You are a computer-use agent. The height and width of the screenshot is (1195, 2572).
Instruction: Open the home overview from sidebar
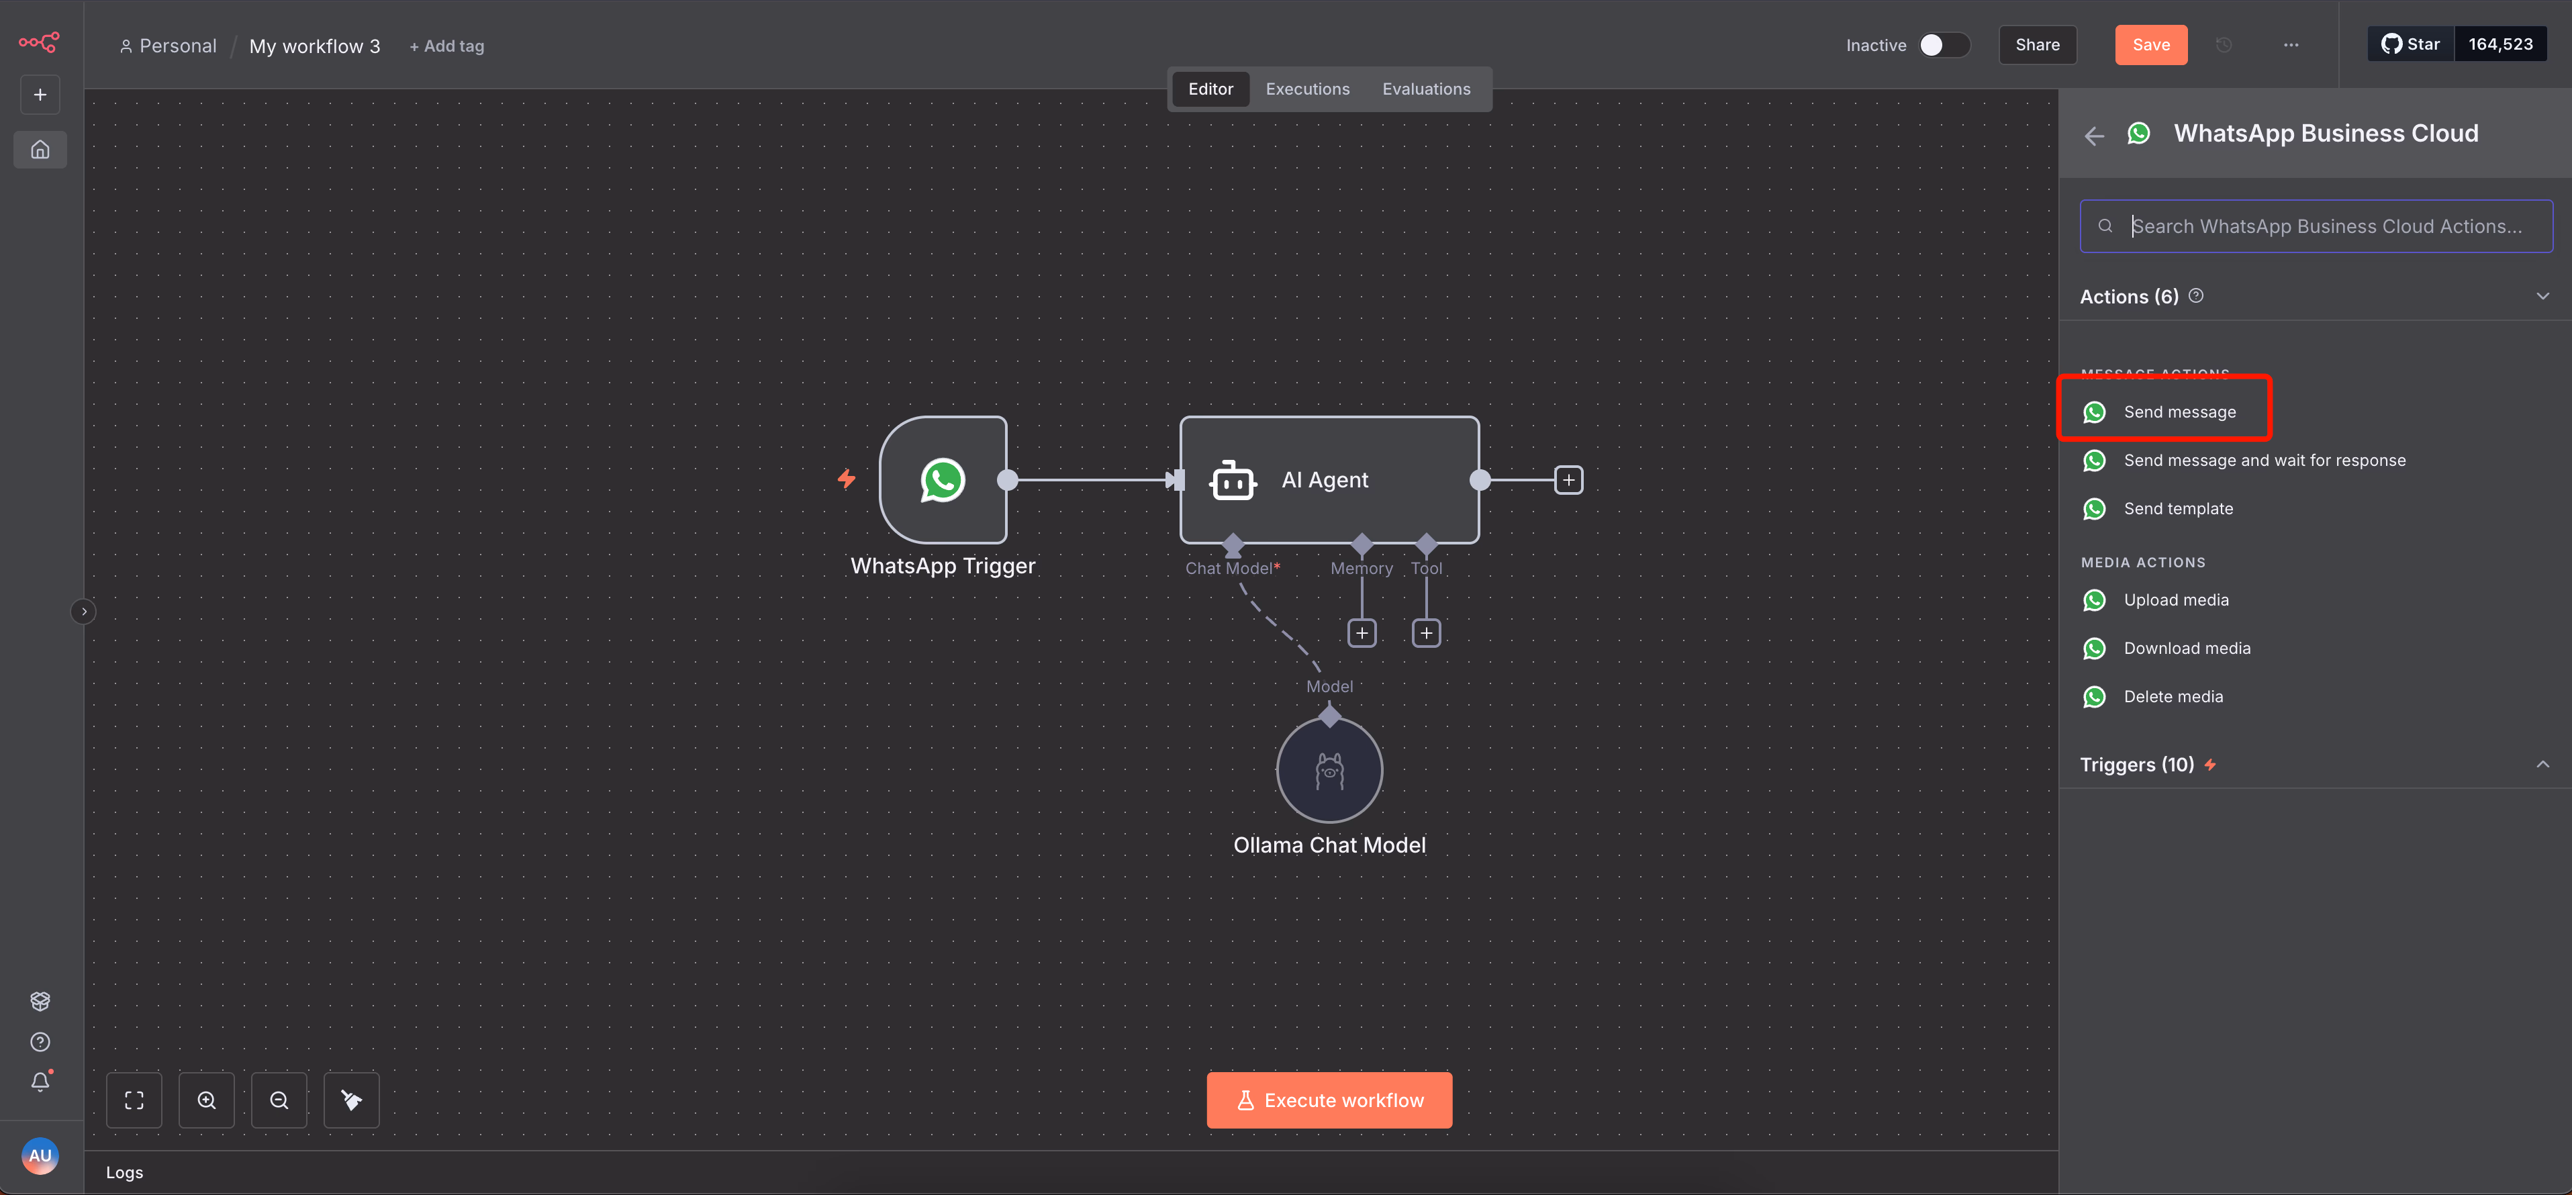[x=40, y=150]
